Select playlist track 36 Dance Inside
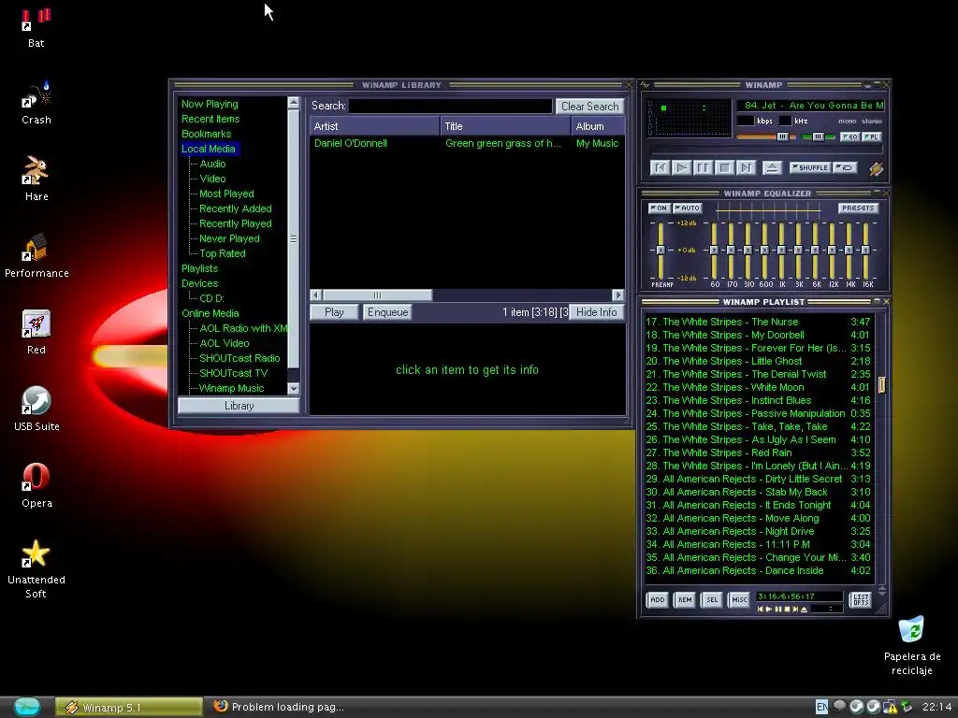Image resolution: width=958 pixels, height=718 pixels. pyautogui.click(x=758, y=570)
